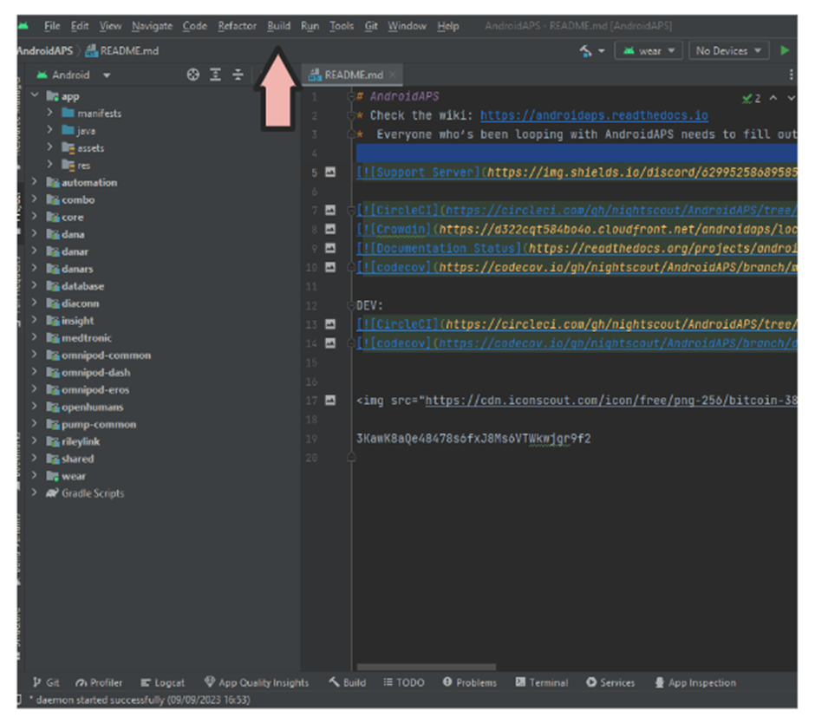Select the pump-common module
815x717 pixels.
[x=98, y=424]
